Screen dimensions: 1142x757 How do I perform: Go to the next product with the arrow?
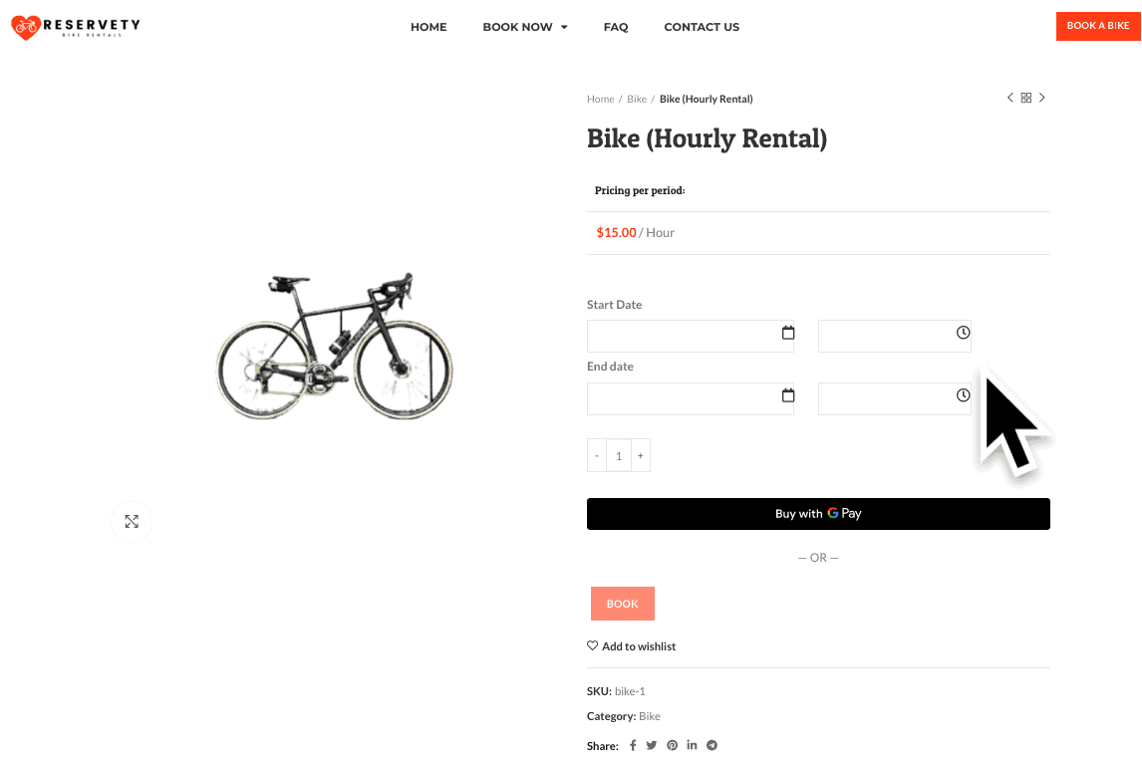pyautogui.click(x=1042, y=97)
